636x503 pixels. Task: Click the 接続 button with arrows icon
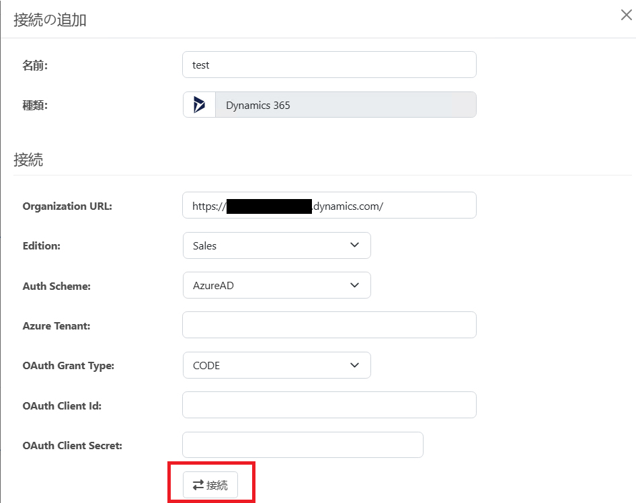tap(210, 485)
